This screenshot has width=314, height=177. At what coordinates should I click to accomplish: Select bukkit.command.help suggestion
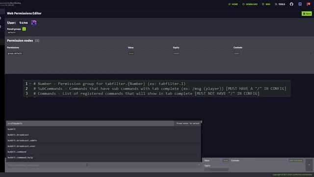click(x=104, y=157)
